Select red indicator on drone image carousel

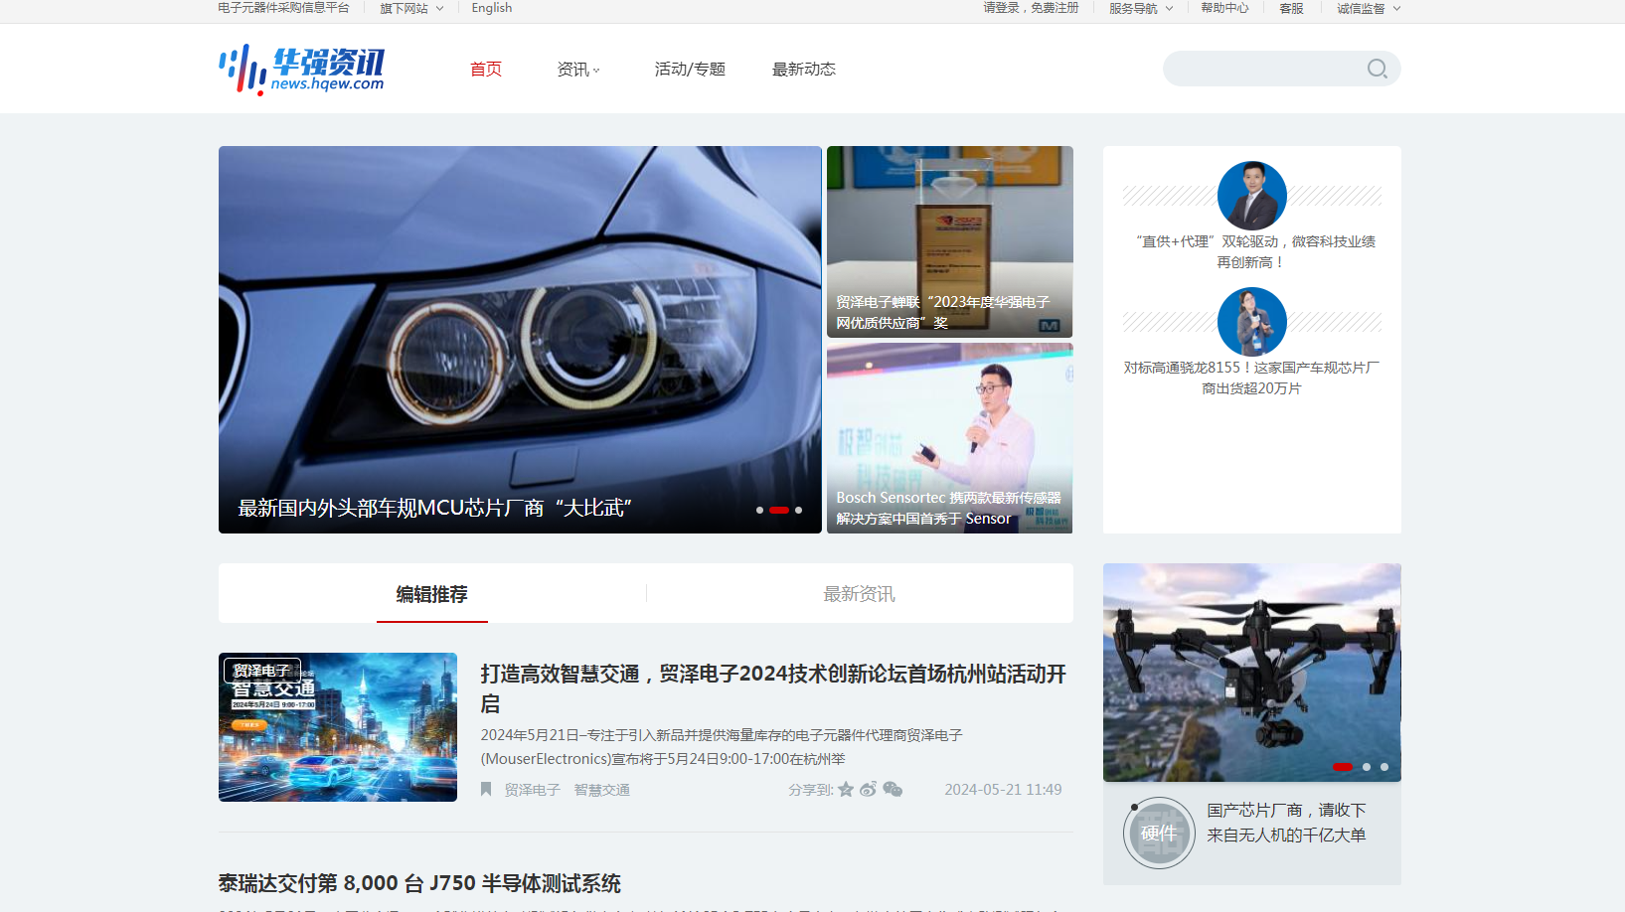pos(1343,767)
